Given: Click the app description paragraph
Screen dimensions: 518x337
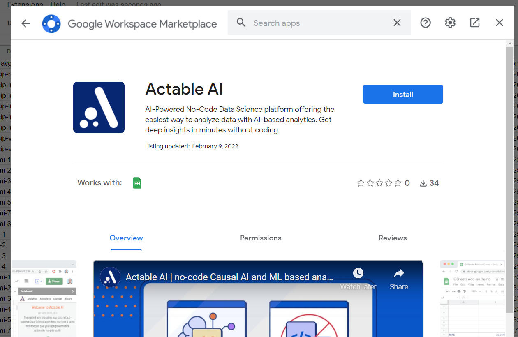Looking at the screenshot, I should point(240,120).
